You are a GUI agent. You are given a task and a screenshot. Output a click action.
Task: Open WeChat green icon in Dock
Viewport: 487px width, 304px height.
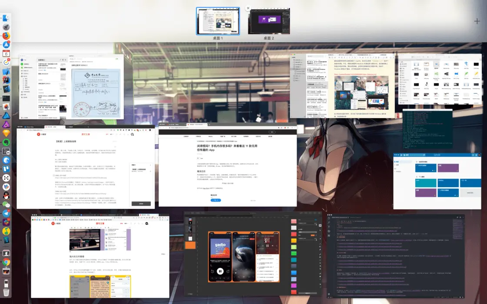pos(6,205)
